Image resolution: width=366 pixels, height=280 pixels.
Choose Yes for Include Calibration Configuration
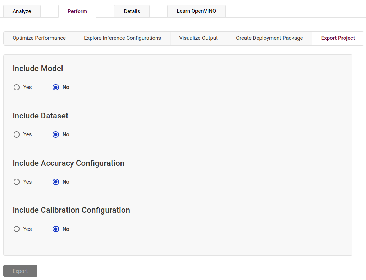pos(17,229)
